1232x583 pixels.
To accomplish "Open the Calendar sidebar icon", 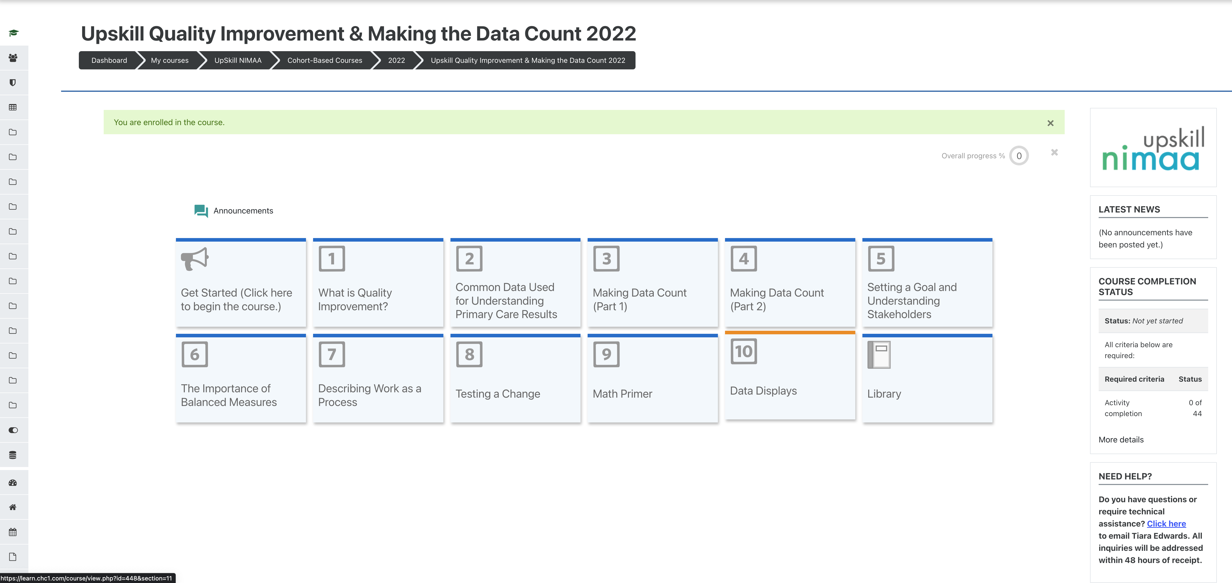I will (13, 532).
